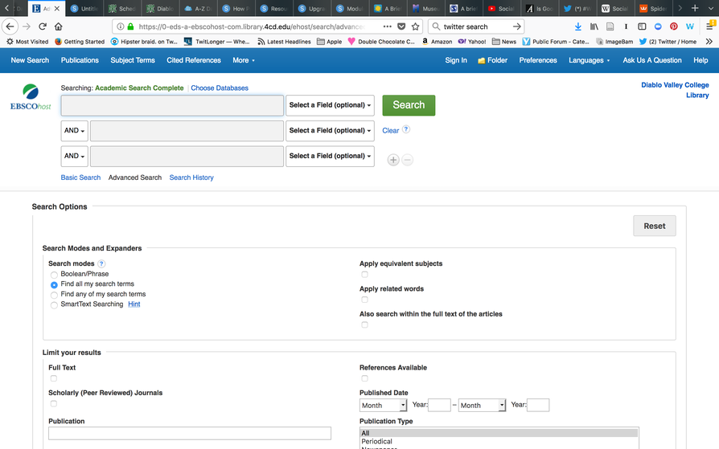
Task: Tick Scholarly (Peer Reviewed) Journals checkbox
Action: coord(54,404)
